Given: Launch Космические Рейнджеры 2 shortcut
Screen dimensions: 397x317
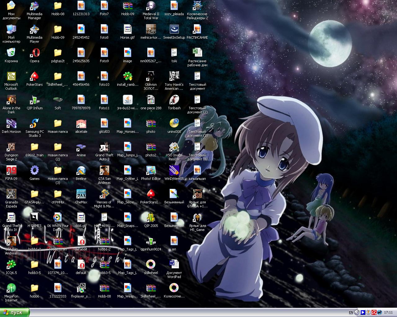Looking at the screenshot, I should click(x=197, y=6).
